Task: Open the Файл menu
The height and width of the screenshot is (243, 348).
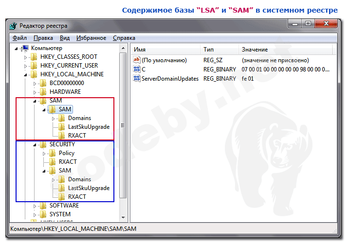Action: [x=19, y=38]
